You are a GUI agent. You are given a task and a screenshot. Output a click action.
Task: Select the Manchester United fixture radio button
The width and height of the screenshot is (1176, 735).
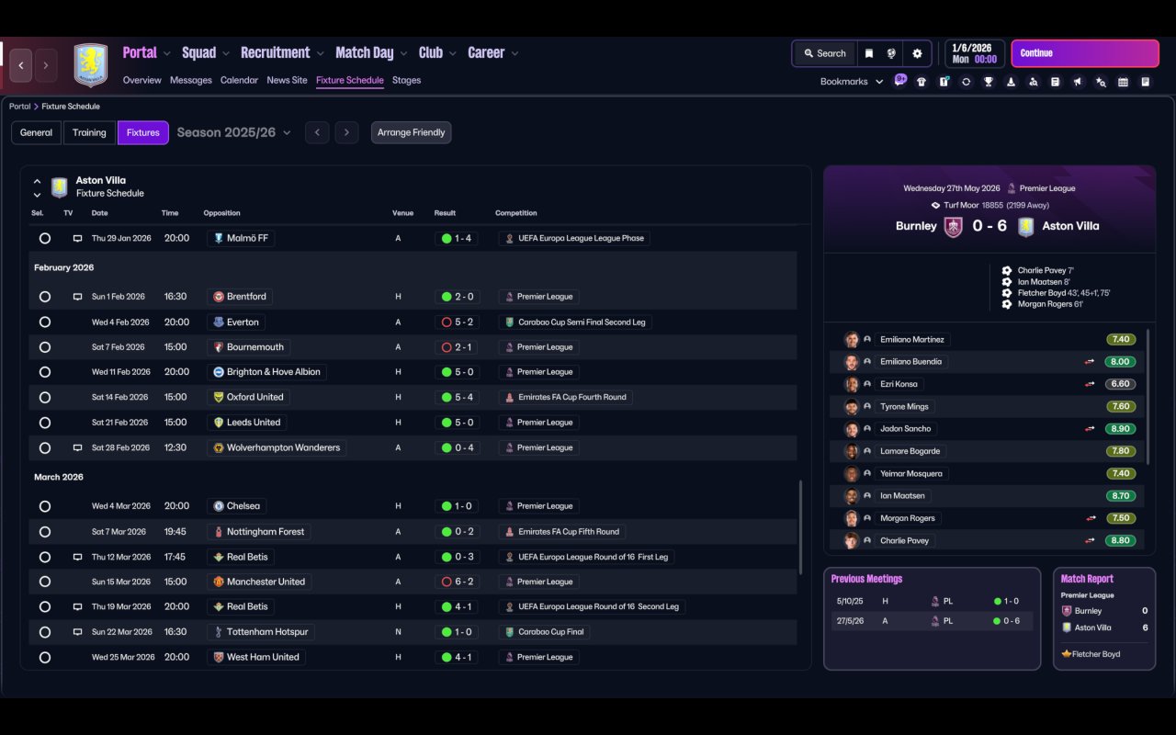45,582
